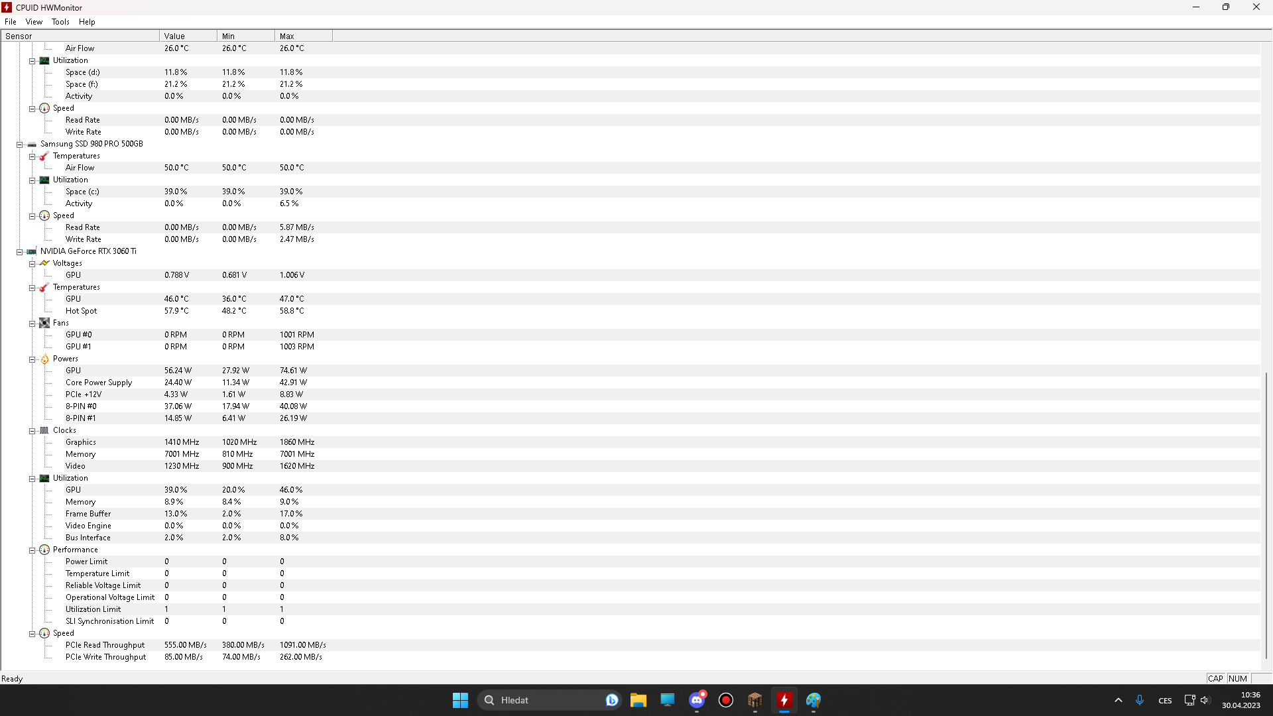This screenshot has height=716, width=1273.
Task: Collapse the GPU Powers section
Action: pos(32,359)
